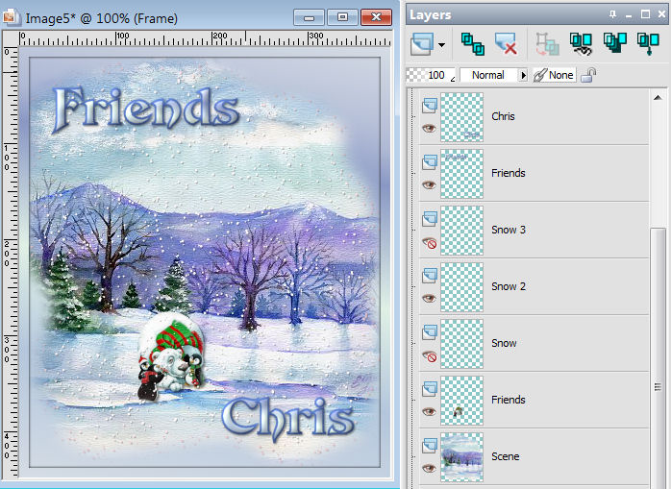Click the Duplicate Layer icon
The width and height of the screenshot is (671, 489).
[472, 43]
